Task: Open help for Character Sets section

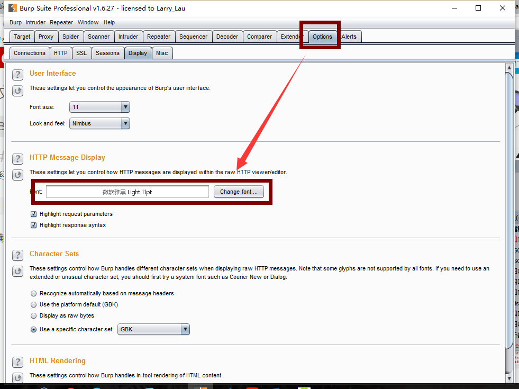Action: click(x=17, y=255)
